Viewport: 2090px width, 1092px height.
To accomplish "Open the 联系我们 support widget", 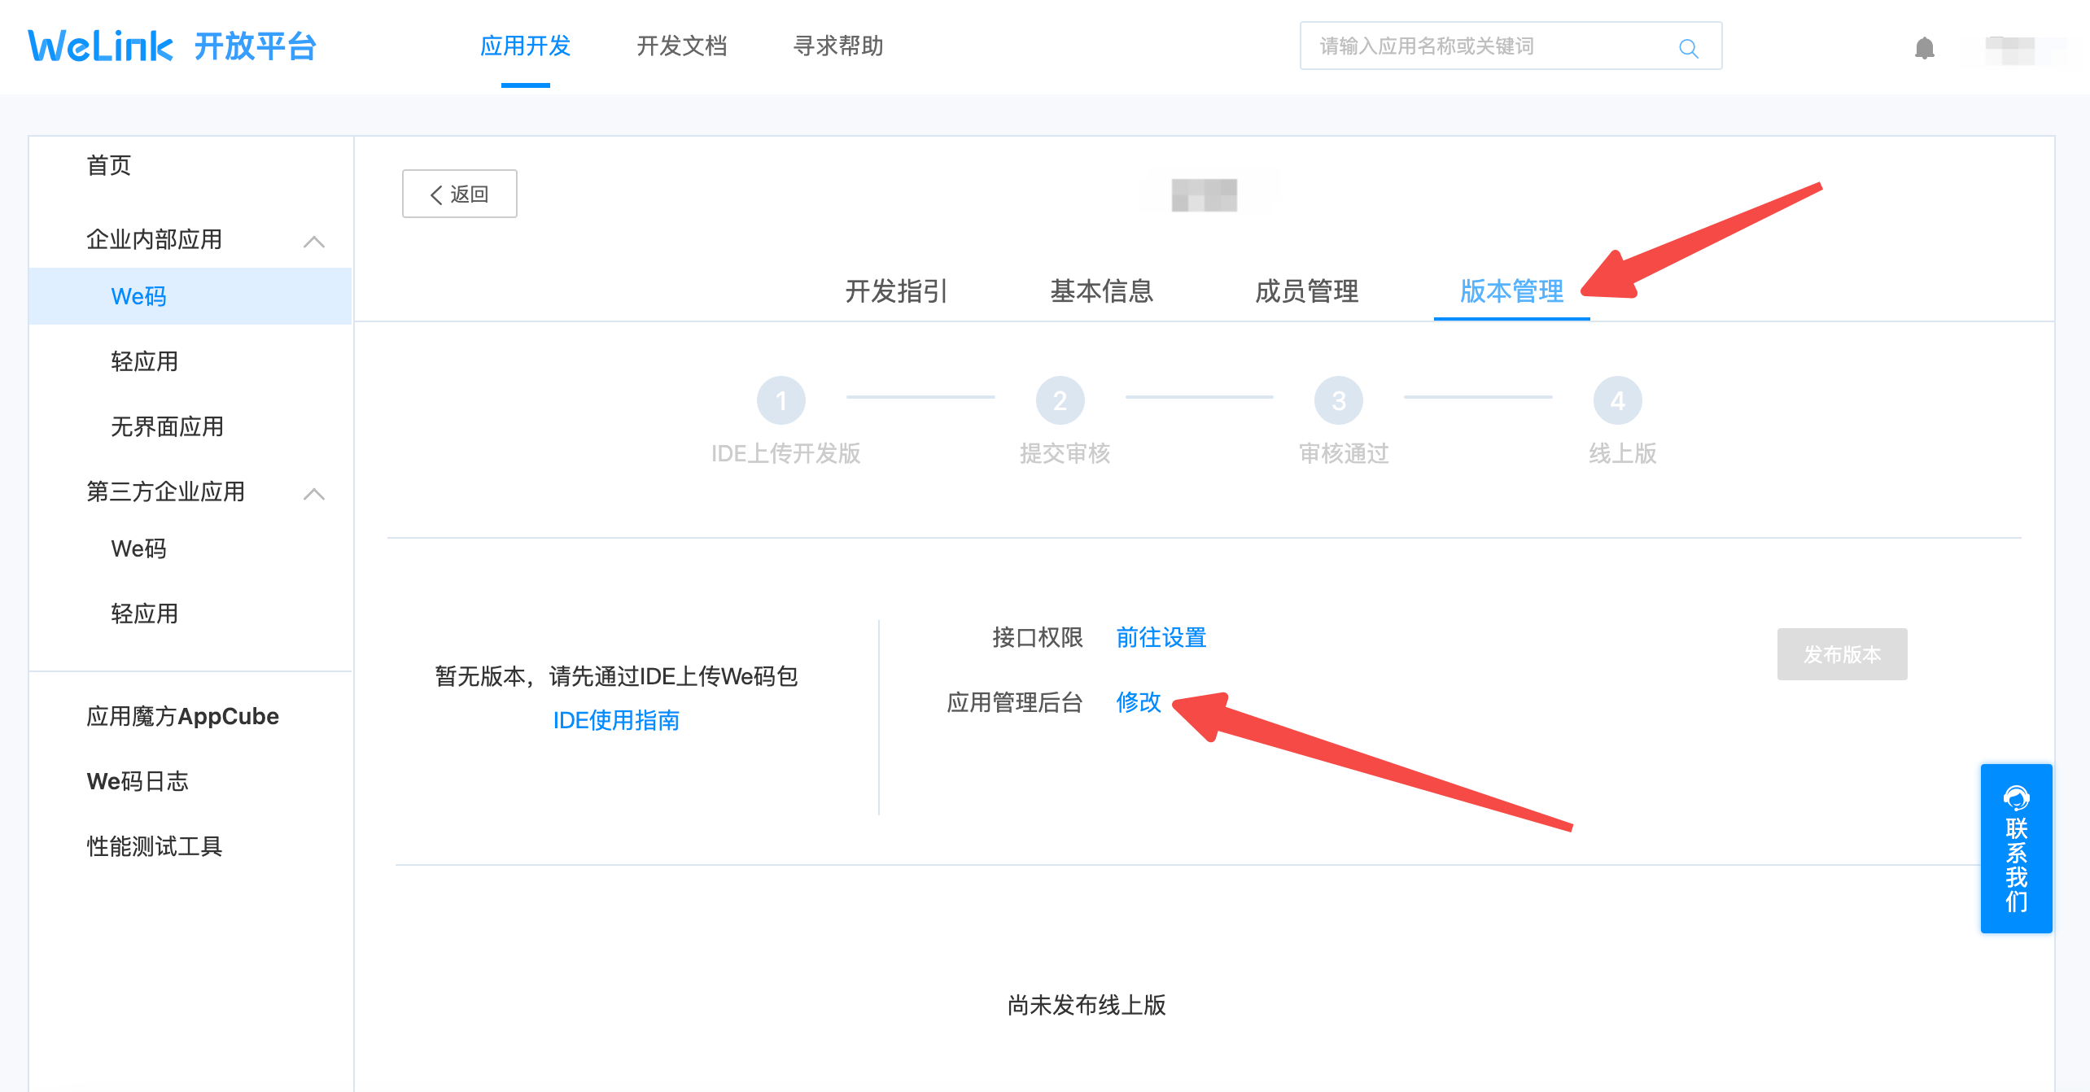I will pos(2016,848).
